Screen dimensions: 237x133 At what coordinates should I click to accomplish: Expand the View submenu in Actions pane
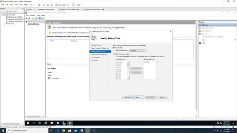pos(235,40)
